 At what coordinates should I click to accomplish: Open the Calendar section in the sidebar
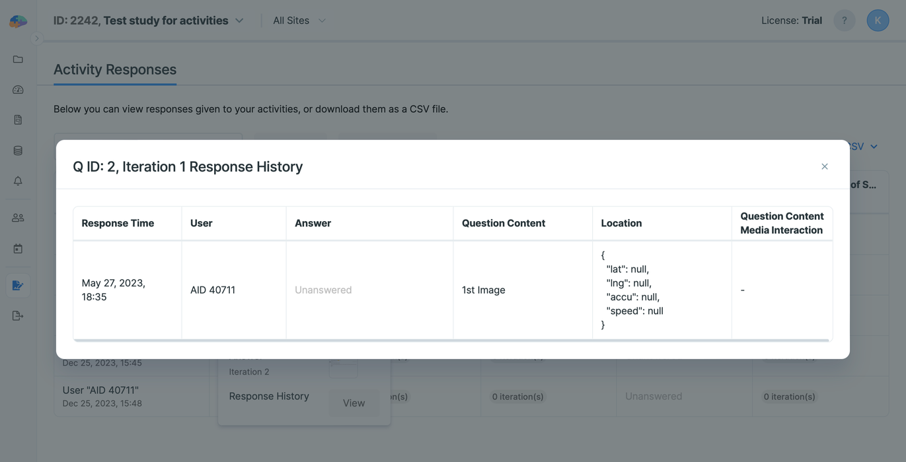17,247
